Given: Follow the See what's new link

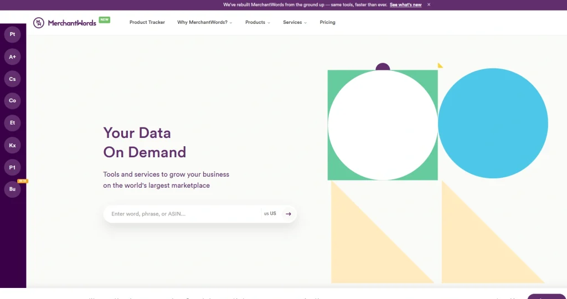Looking at the screenshot, I should pyautogui.click(x=406, y=4).
